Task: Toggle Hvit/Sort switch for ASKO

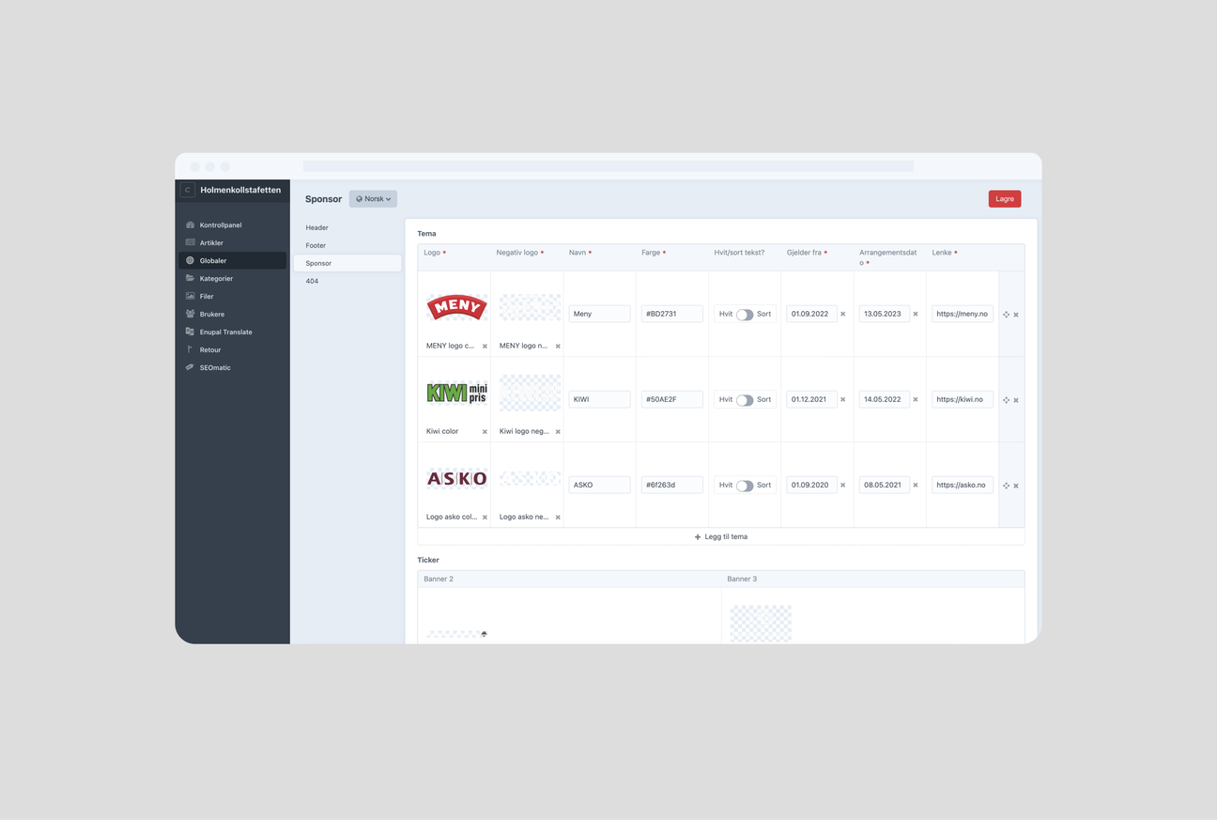Action: pos(745,486)
